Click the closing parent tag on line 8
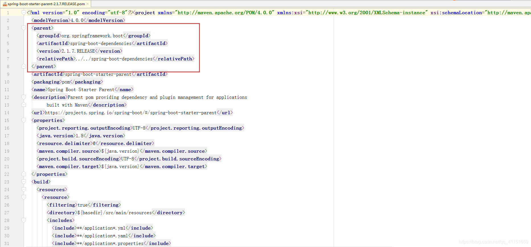Image resolution: width=531 pixels, height=247 pixels. [x=44, y=66]
